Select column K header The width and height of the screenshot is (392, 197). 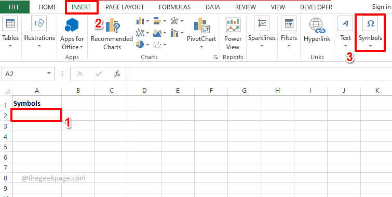click(x=376, y=91)
